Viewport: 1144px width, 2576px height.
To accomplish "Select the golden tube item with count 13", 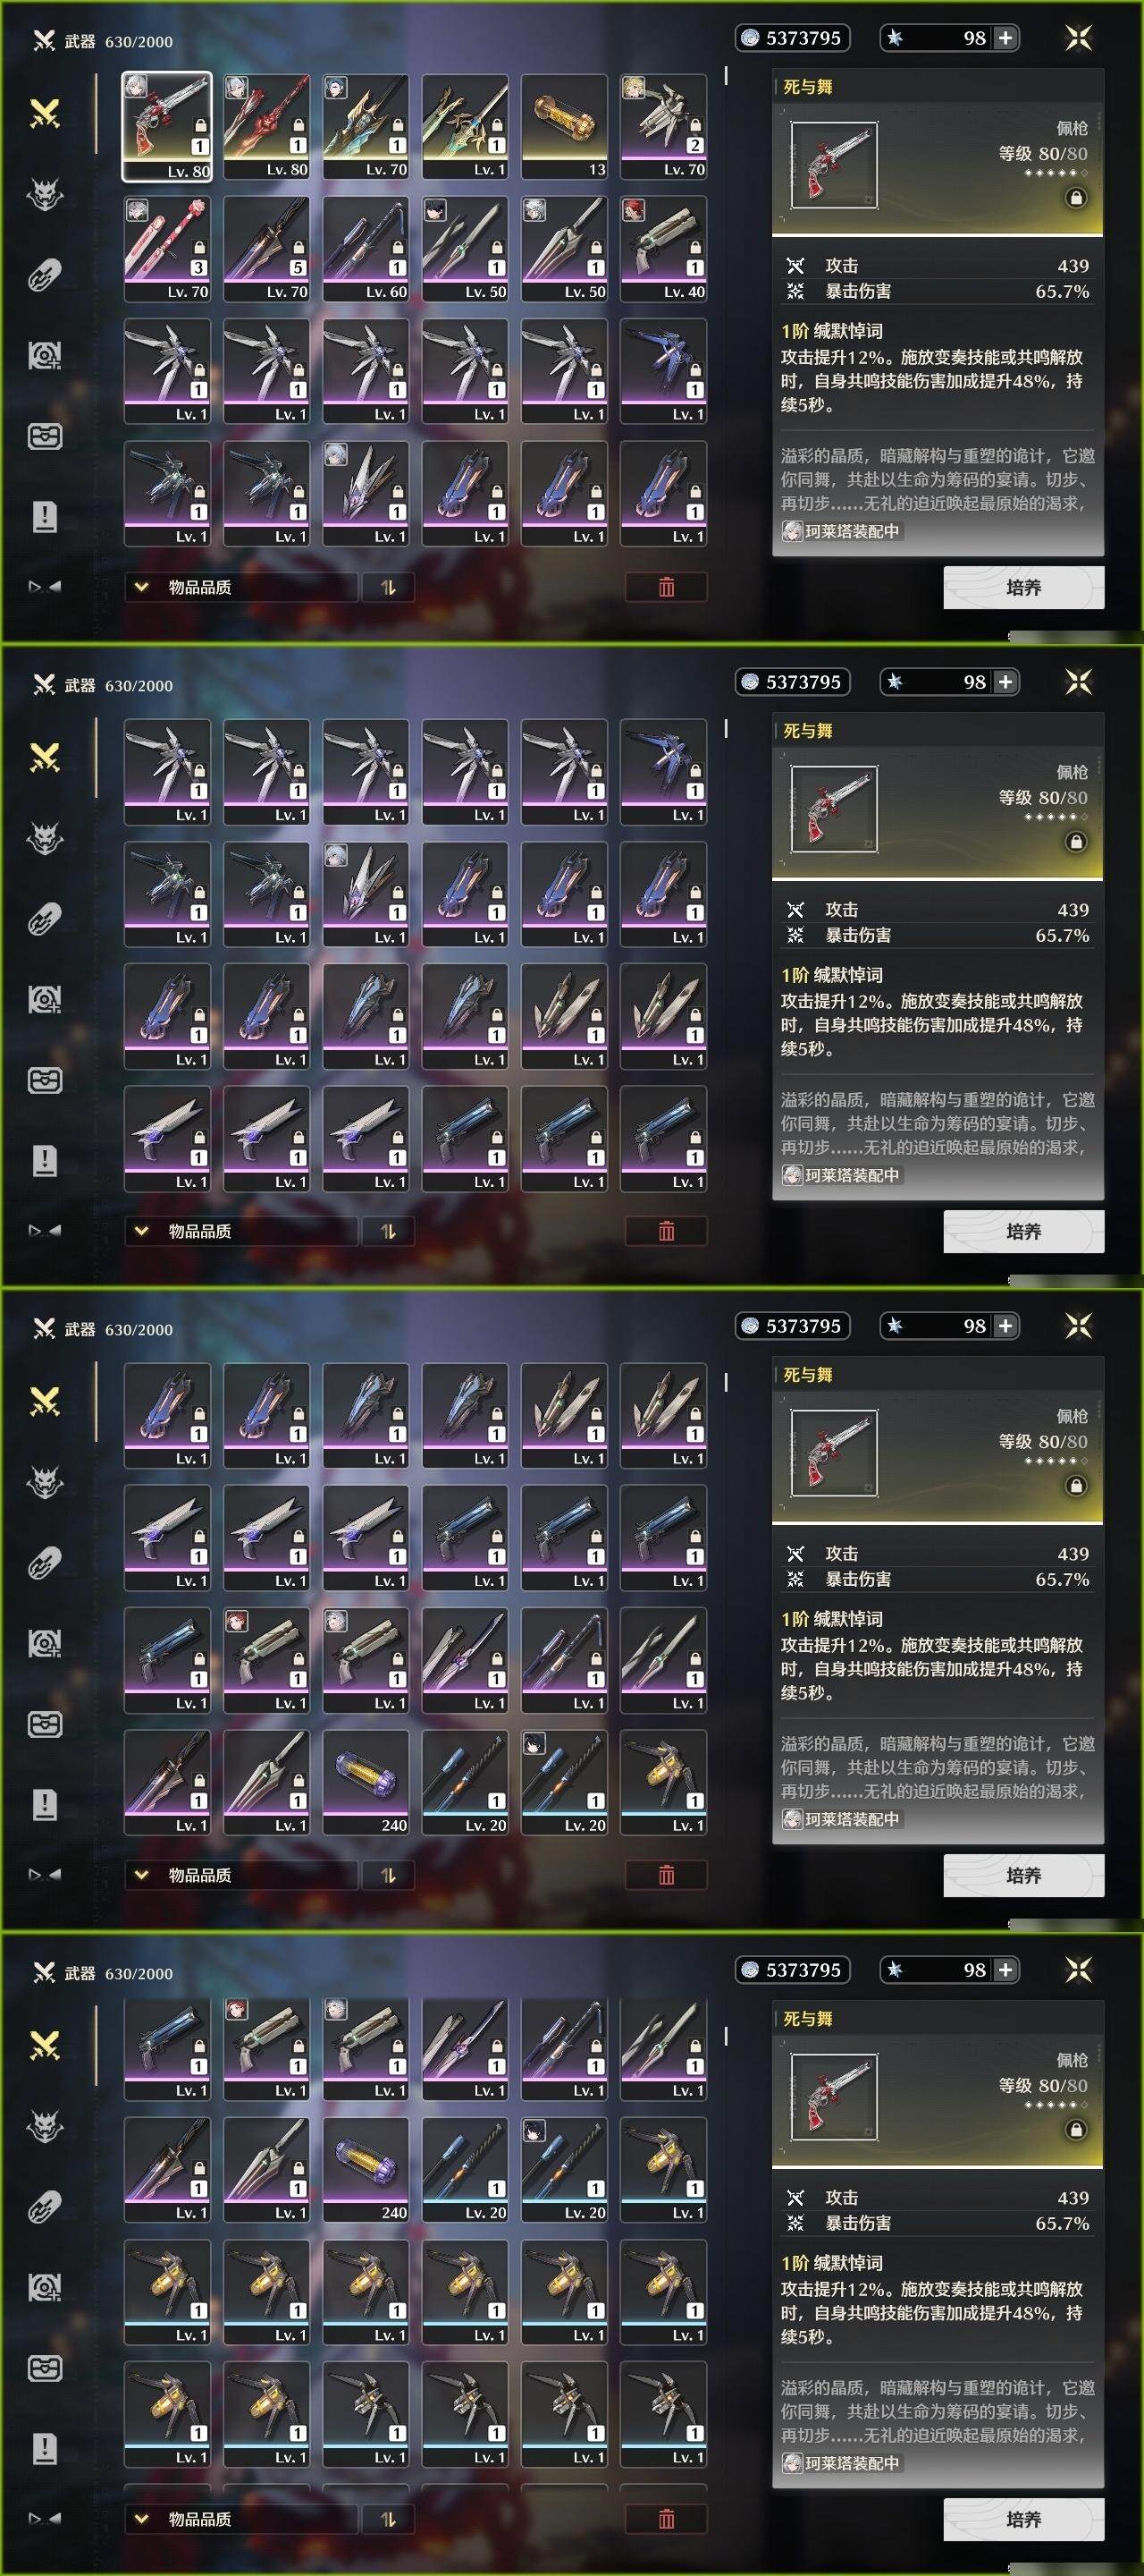I will pyautogui.click(x=563, y=126).
